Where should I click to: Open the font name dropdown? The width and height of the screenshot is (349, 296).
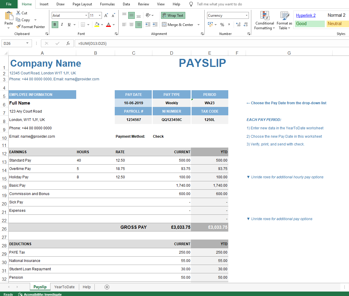click(x=86, y=15)
